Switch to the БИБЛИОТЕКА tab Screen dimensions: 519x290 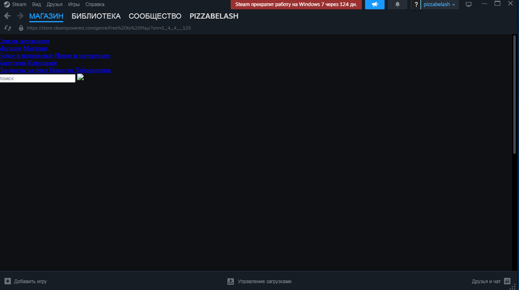tap(96, 16)
